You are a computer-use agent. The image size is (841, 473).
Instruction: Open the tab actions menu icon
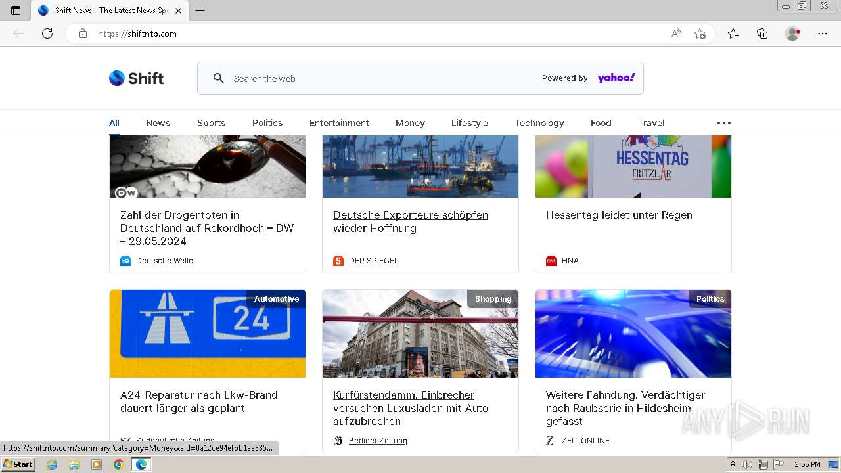coord(16,11)
